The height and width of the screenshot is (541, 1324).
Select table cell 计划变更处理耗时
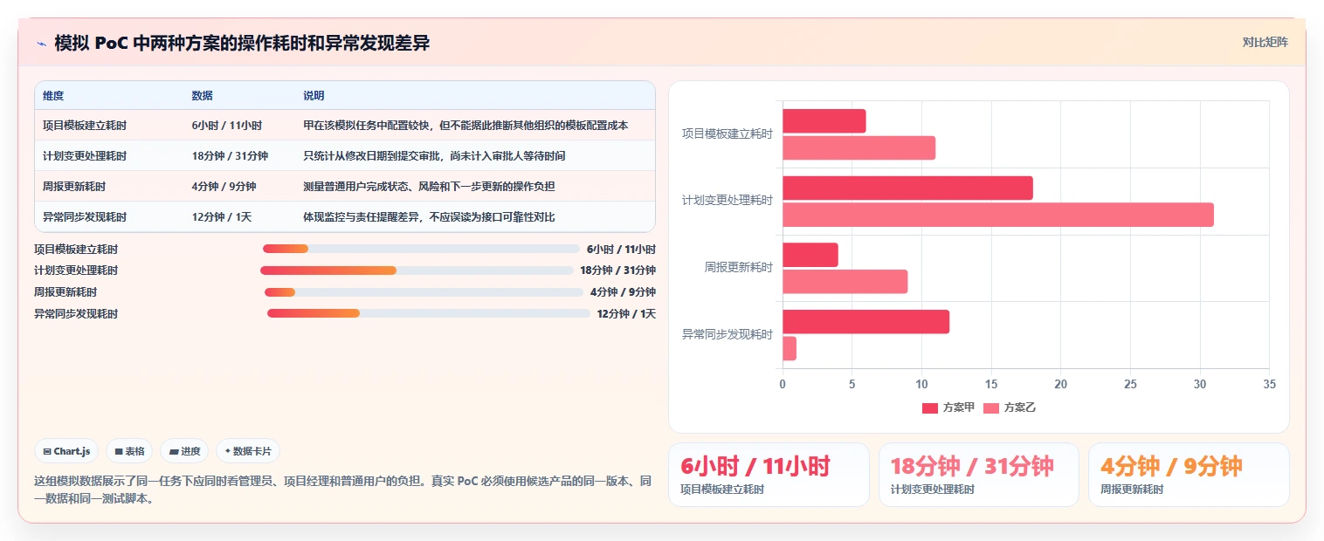(x=85, y=156)
